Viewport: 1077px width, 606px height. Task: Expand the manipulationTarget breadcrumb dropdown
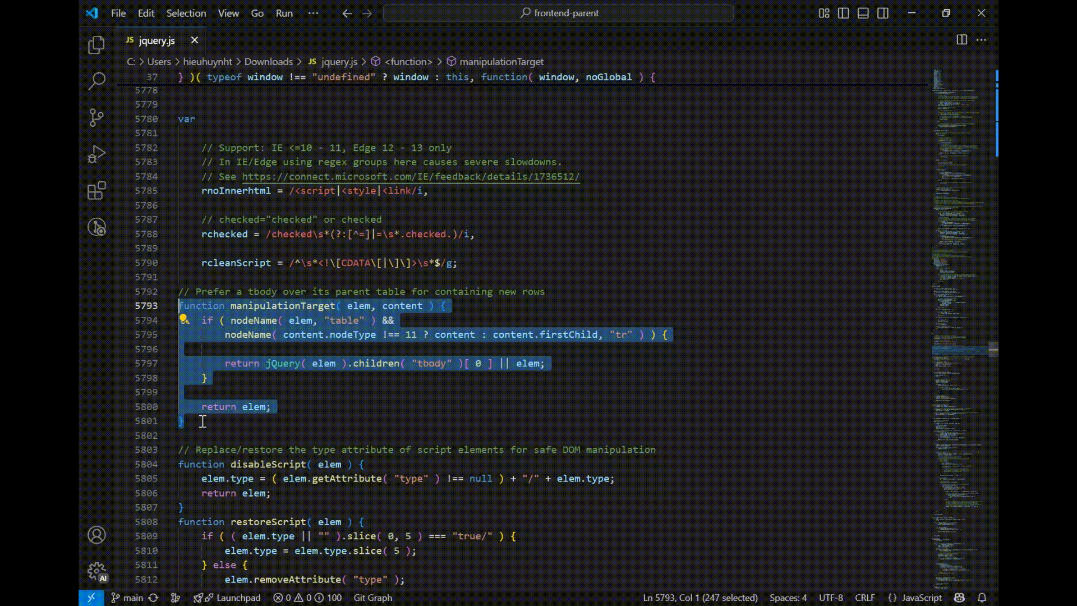pyautogui.click(x=501, y=62)
